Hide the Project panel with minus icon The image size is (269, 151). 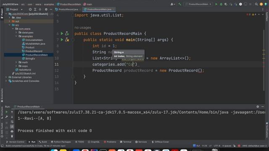tap(51, 9)
